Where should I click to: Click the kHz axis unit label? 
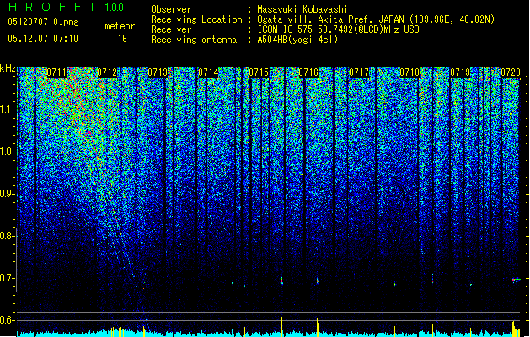tap(8, 68)
